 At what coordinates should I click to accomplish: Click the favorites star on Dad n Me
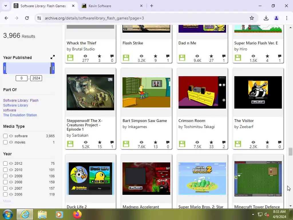[211, 56]
